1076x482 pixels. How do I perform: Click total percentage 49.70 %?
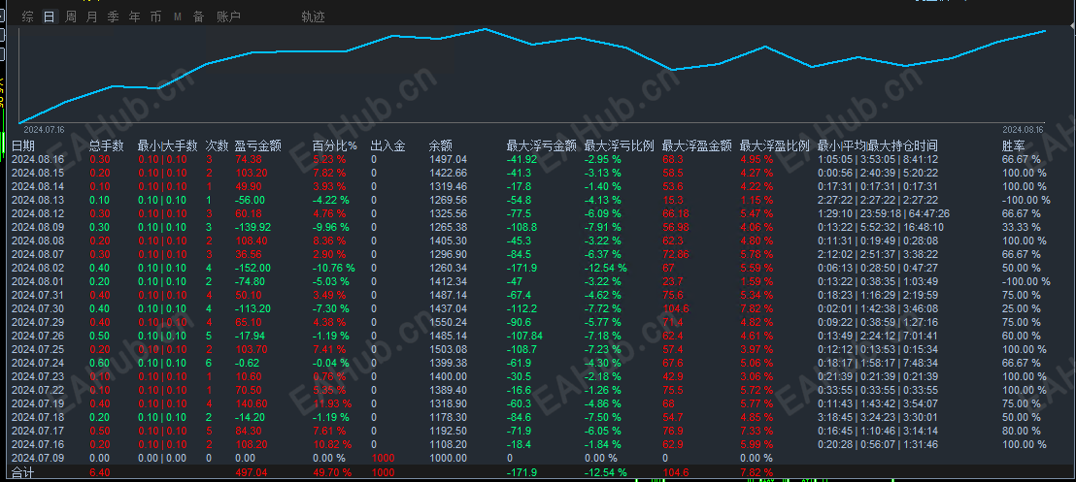(332, 473)
